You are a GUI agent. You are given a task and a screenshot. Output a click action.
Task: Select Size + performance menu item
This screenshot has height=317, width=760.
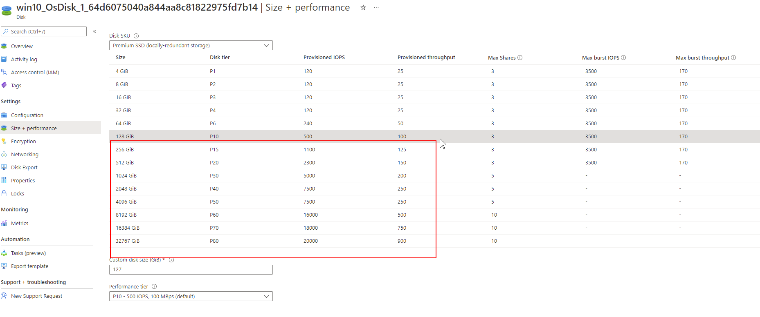[x=34, y=128]
